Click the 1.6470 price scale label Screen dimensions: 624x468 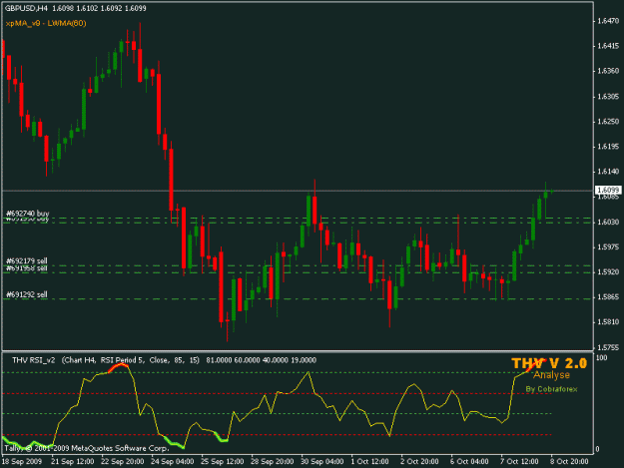pyautogui.click(x=608, y=21)
